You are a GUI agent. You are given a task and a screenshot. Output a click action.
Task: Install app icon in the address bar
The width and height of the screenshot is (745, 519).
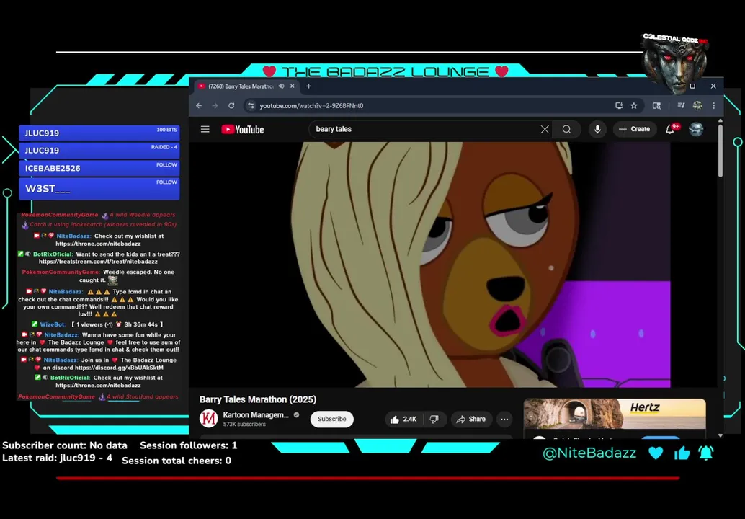[619, 105]
